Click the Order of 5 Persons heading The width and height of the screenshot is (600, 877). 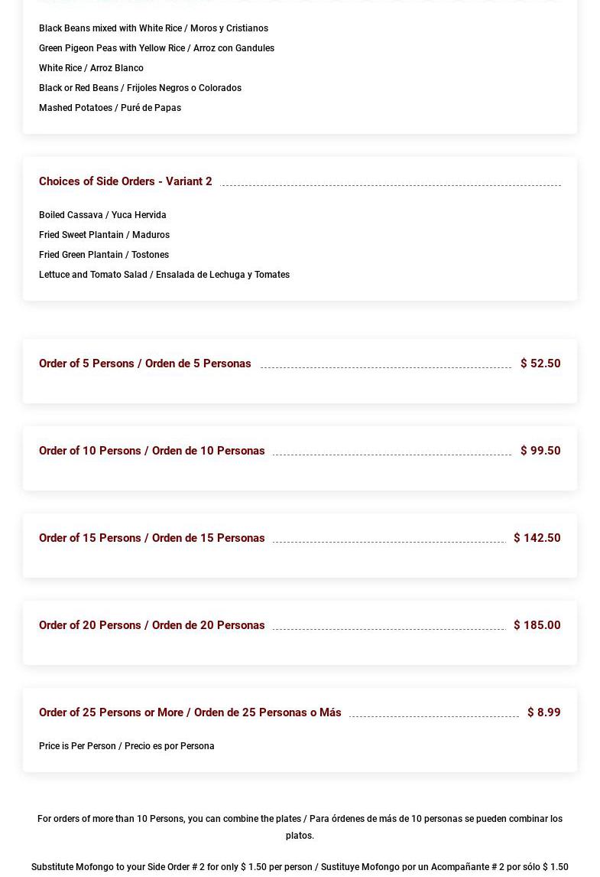tap(144, 364)
